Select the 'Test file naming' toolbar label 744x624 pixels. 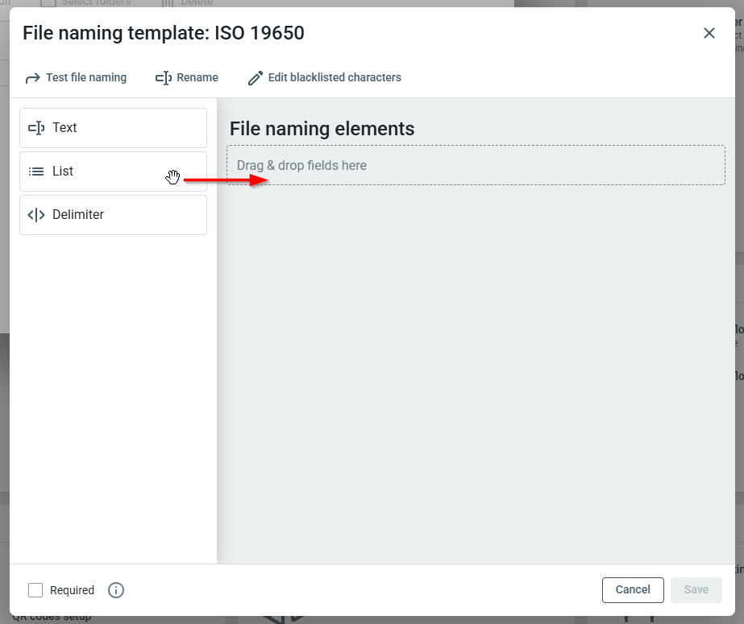tap(86, 78)
